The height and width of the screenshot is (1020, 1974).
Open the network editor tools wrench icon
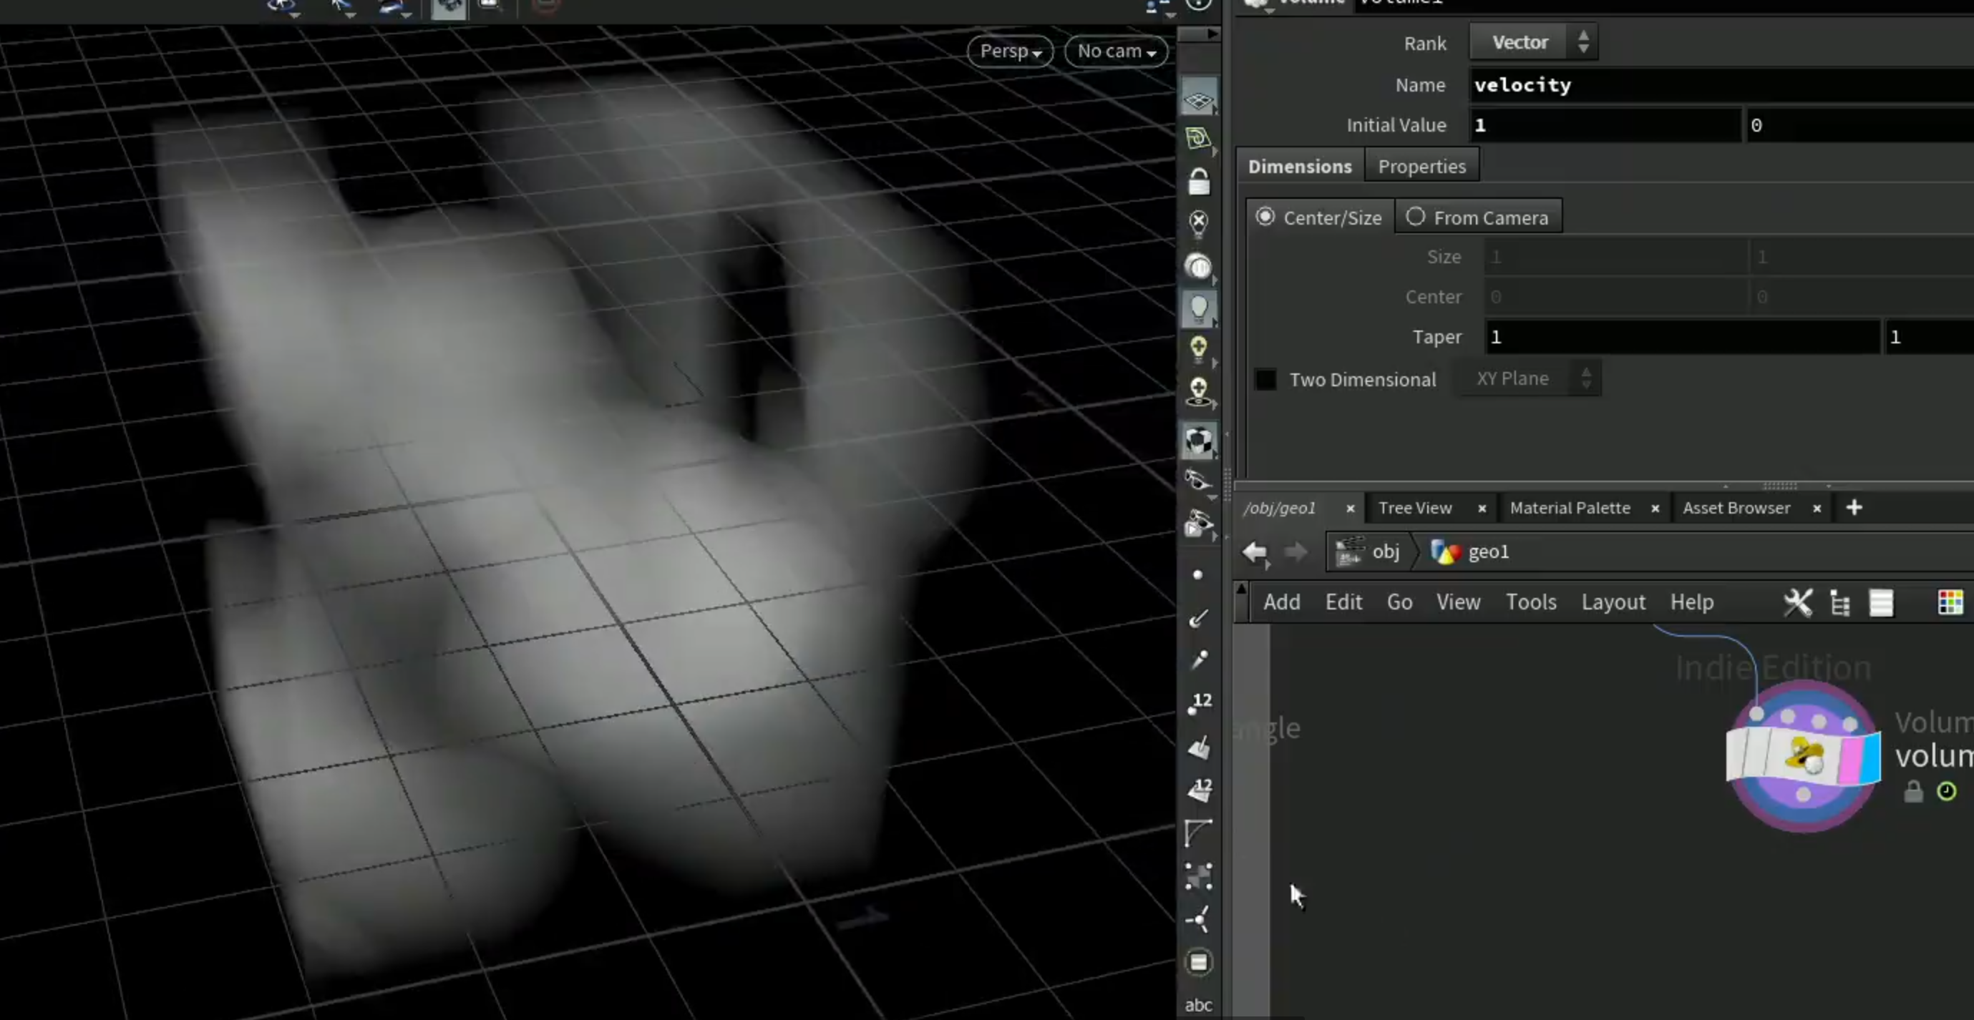coord(1797,603)
